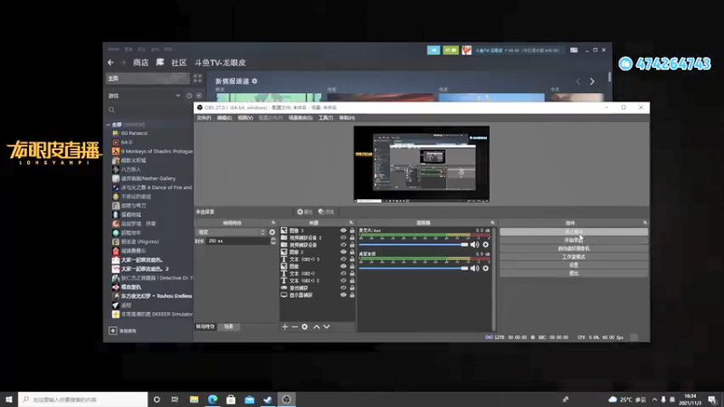The width and height of the screenshot is (724, 407).
Task: Remove the selected source with minus icon
Action: 295,327
